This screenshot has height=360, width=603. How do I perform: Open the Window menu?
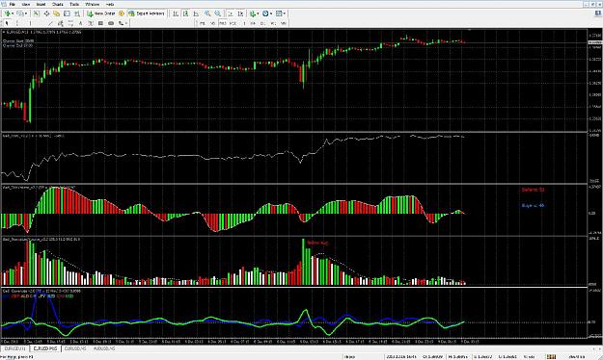[93, 4]
